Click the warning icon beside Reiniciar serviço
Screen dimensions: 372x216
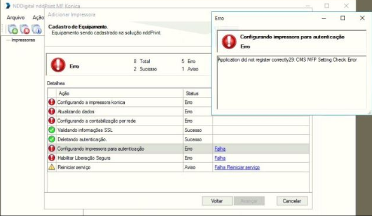coord(52,167)
